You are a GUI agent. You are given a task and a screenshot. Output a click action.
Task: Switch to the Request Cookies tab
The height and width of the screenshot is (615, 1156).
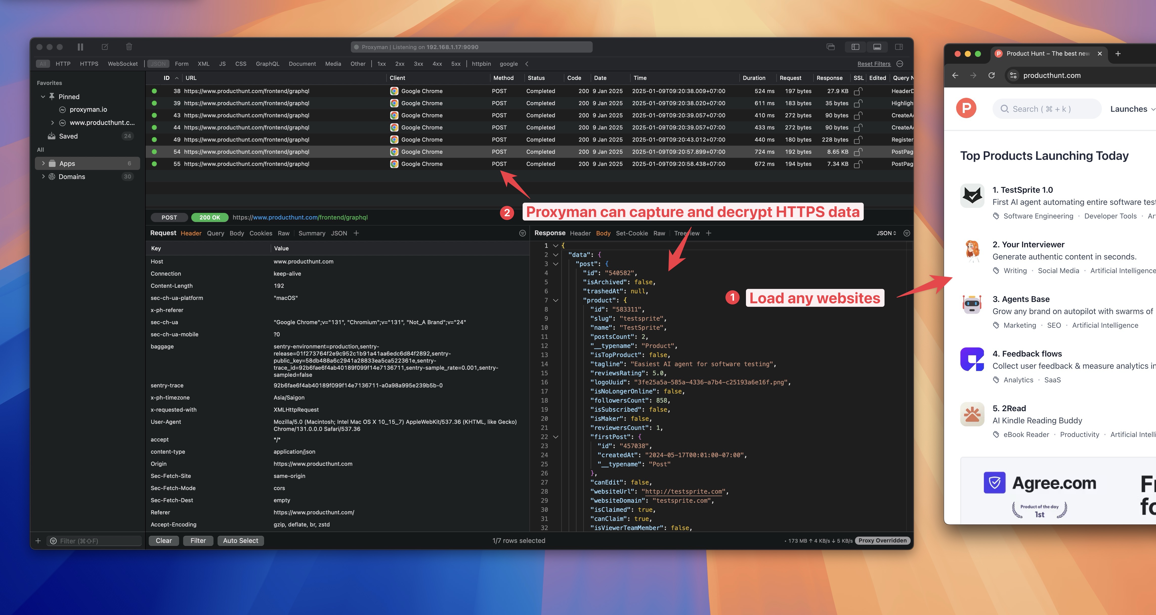[261, 233]
